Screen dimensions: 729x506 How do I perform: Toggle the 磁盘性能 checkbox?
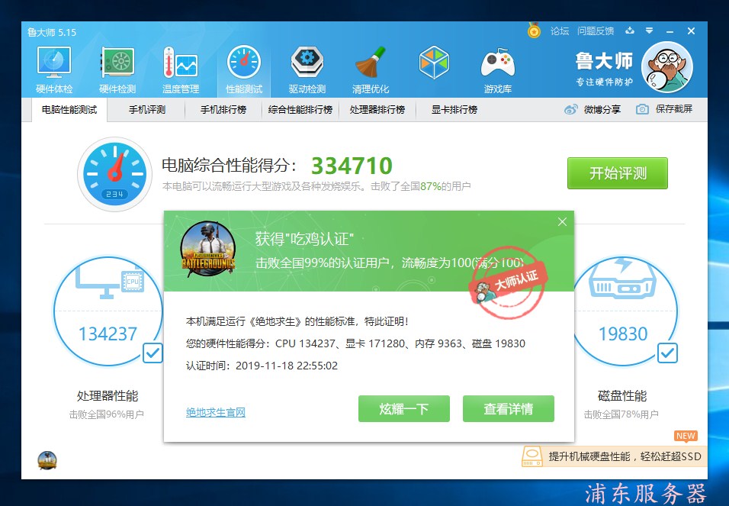(667, 353)
